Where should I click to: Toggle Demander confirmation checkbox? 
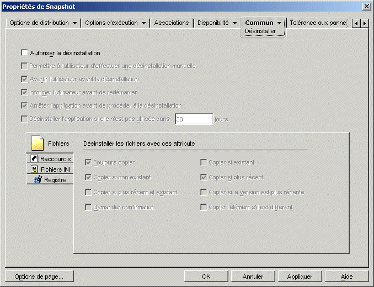tap(88, 207)
